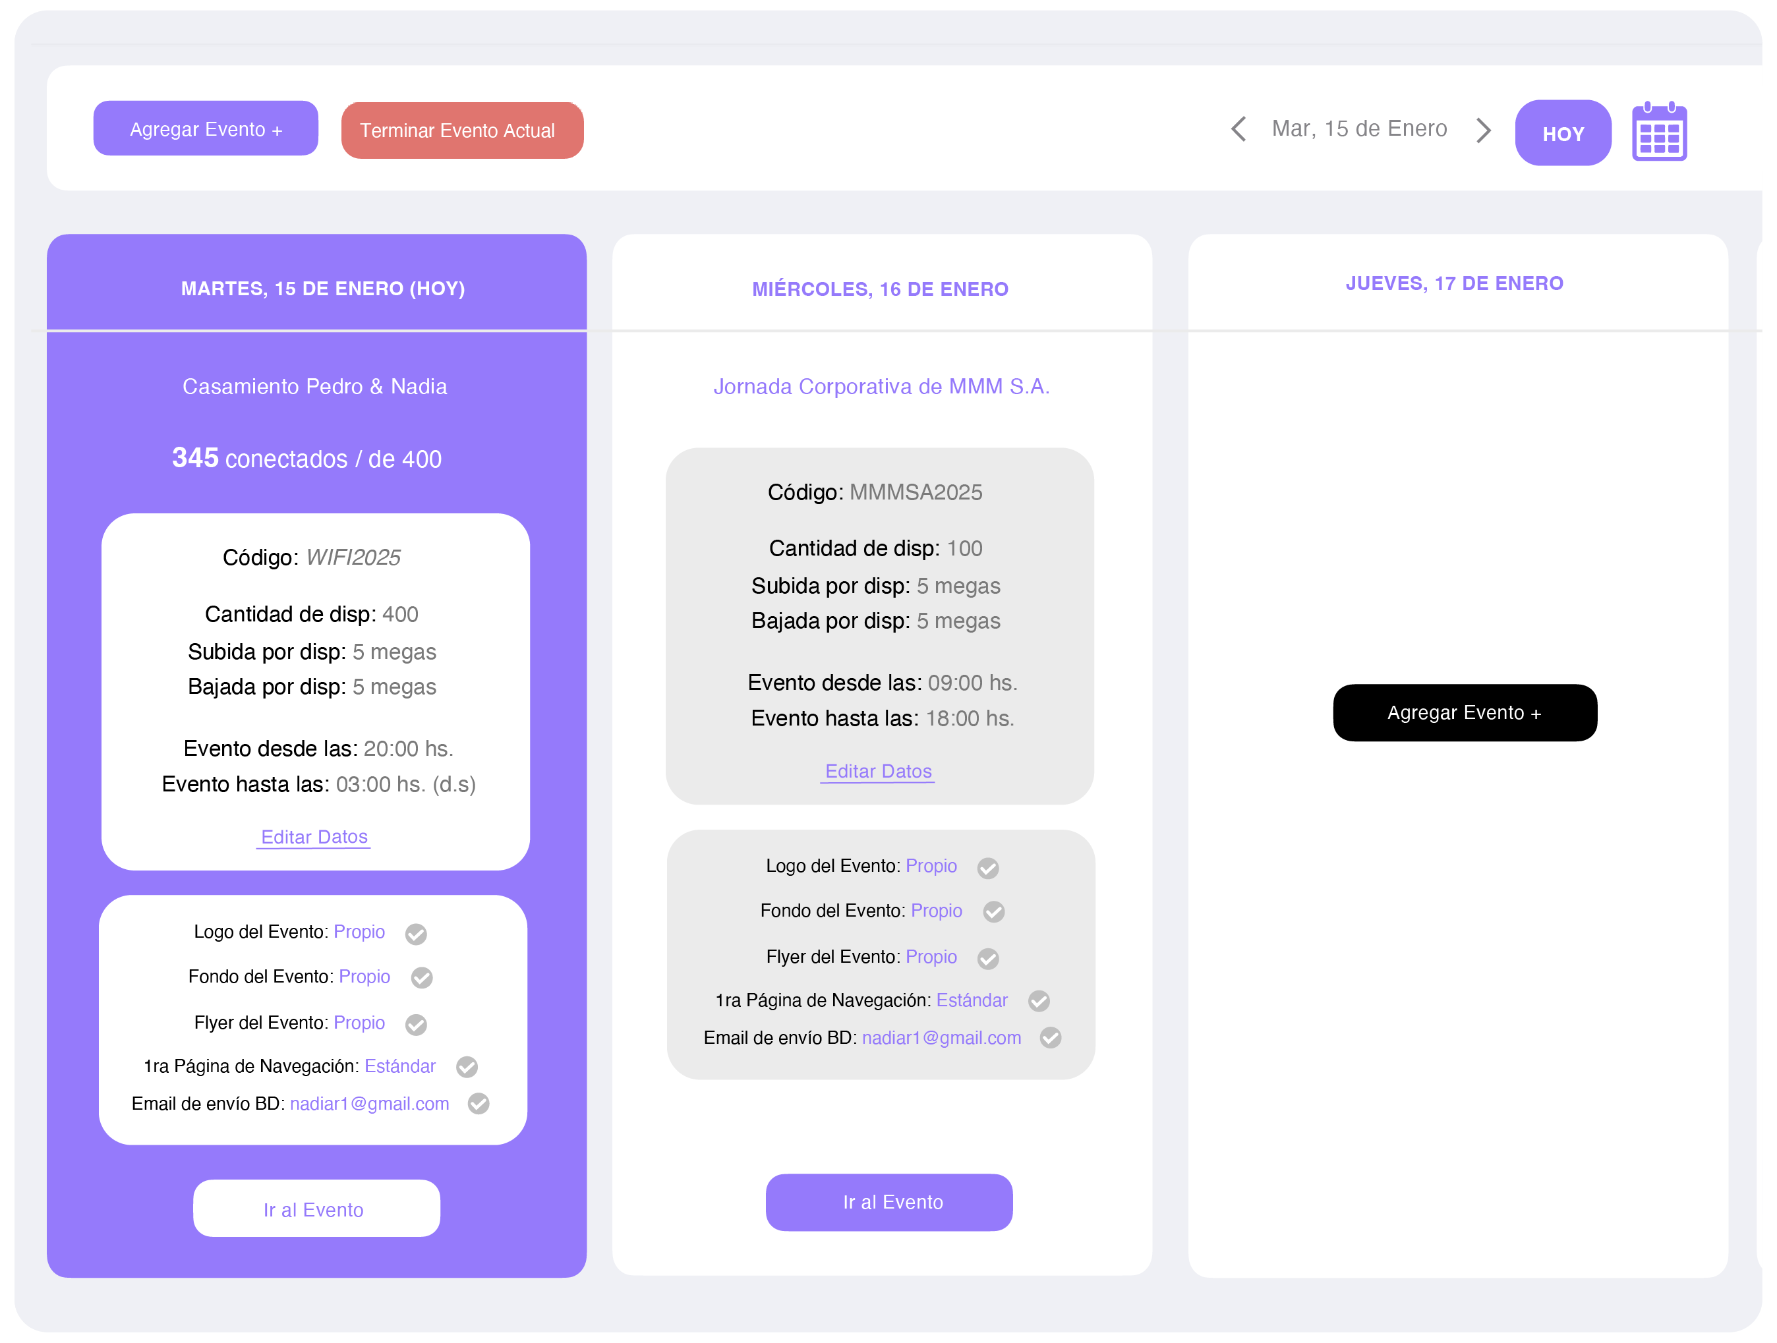Toggle Wednesday's 1ra Página de Navegación checkmark
The height and width of the screenshot is (1343, 1777).
1038,1001
